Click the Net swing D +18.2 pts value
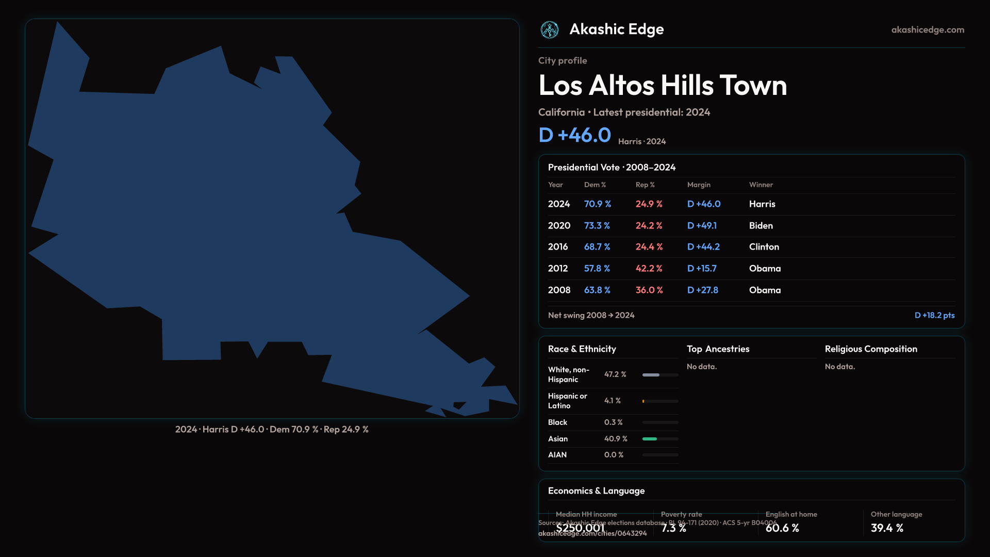990x557 pixels. coord(934,315)
